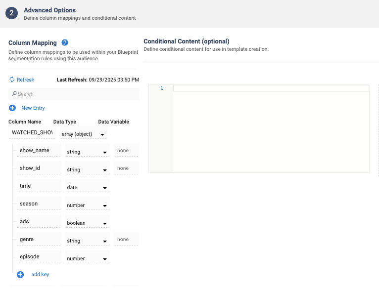Click the Last Refresh timestamp text
379x288 pixels.
tap(98, 80)
